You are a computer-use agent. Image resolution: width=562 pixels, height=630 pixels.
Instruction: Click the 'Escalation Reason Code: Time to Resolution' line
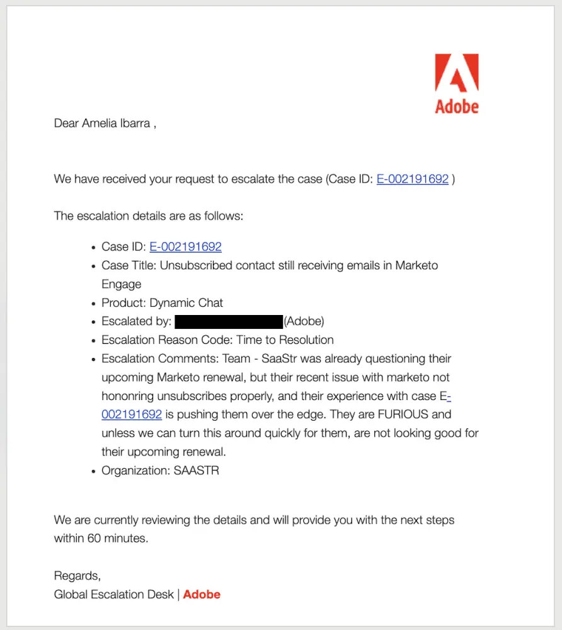point(217,340)
